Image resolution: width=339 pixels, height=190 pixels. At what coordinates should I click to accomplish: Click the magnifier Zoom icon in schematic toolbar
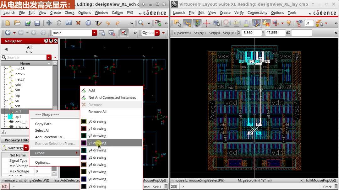(141, 23)
